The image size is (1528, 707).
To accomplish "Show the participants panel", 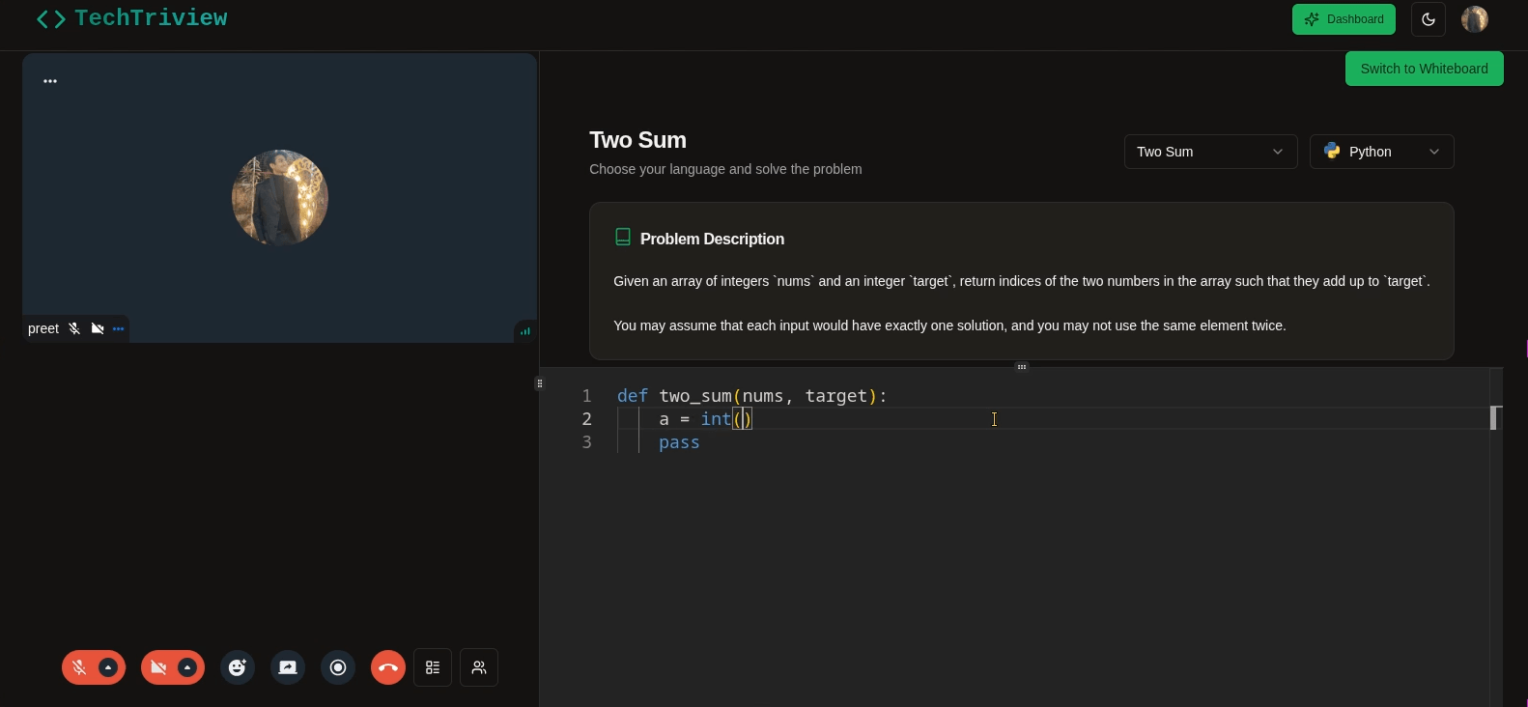I will tap(479, 667).
